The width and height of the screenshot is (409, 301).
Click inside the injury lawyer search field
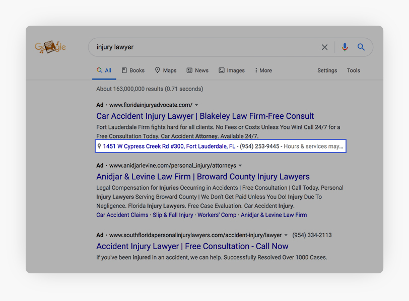coord(201,47)
